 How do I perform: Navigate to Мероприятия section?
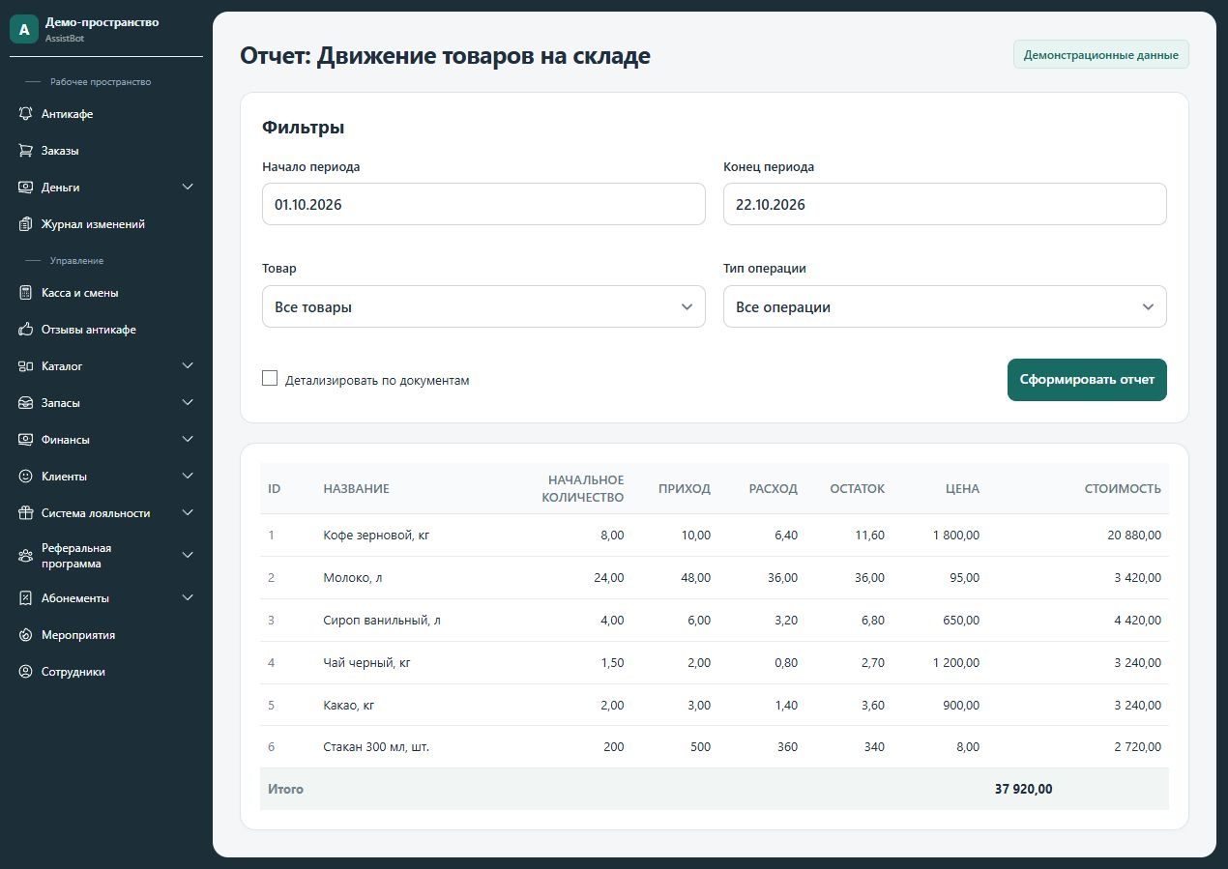[x=106, y=635]
